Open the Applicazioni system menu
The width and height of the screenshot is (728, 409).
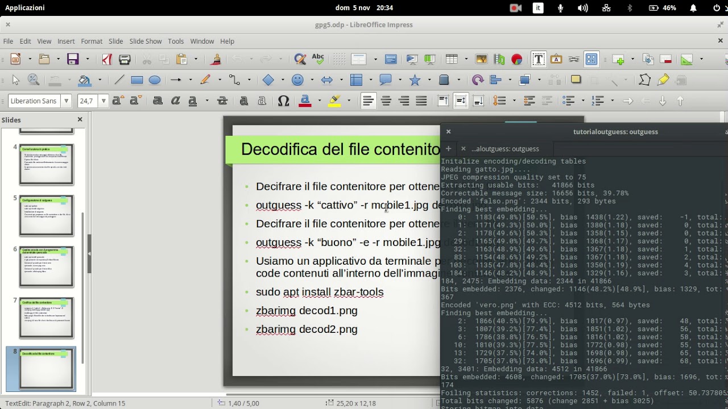click(x=25, y=8)
